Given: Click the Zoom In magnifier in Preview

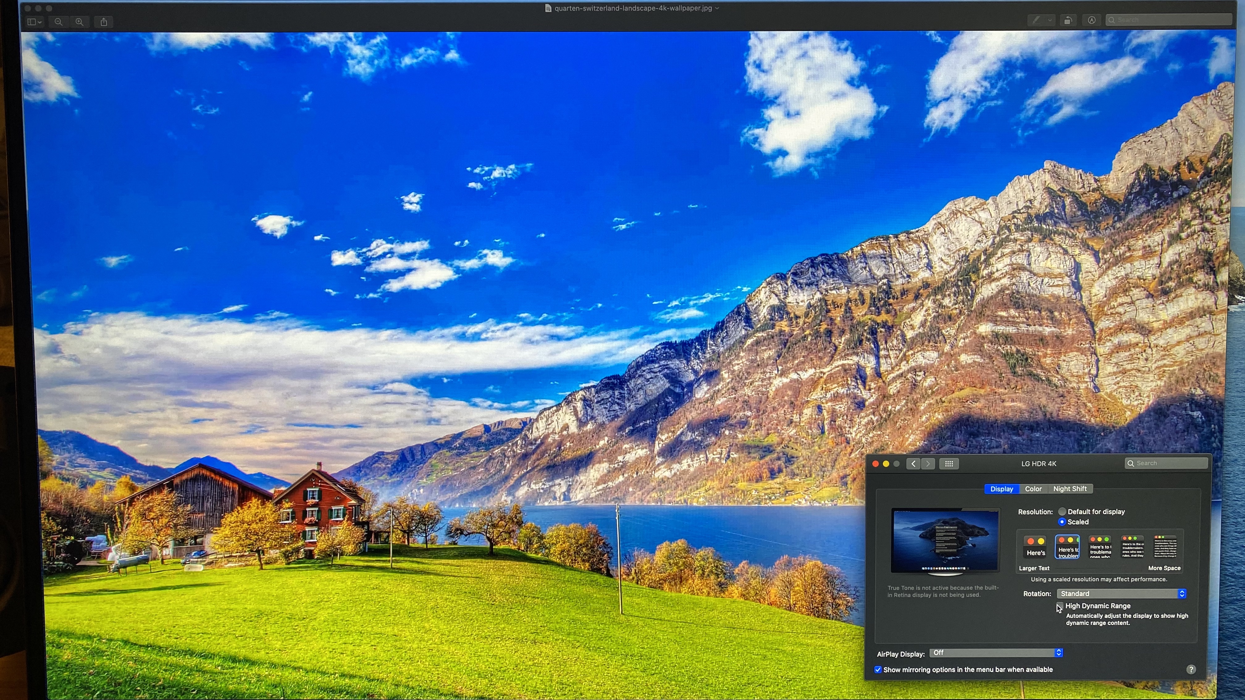Looking at the screenshot, I should 80,22.
